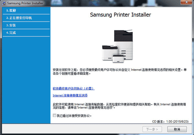Click the CD 版本: 1.00 (2015/6/23) text

click(x=170, y=121)
